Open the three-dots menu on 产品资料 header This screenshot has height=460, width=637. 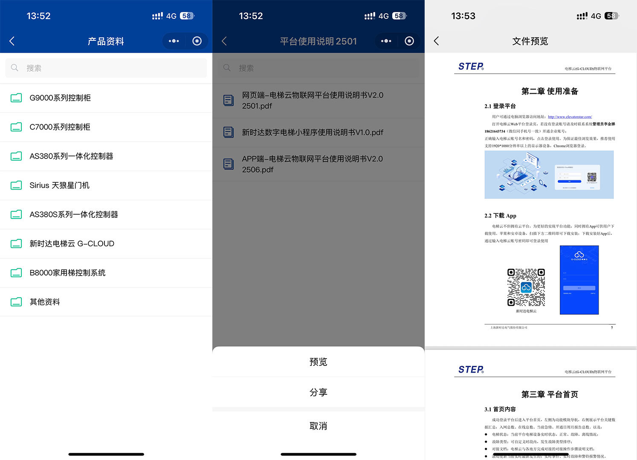[174, 41]
